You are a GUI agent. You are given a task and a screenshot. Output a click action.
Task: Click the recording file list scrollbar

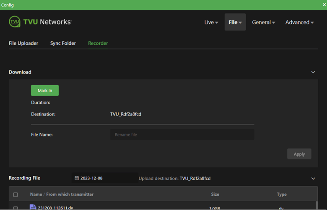317,205
